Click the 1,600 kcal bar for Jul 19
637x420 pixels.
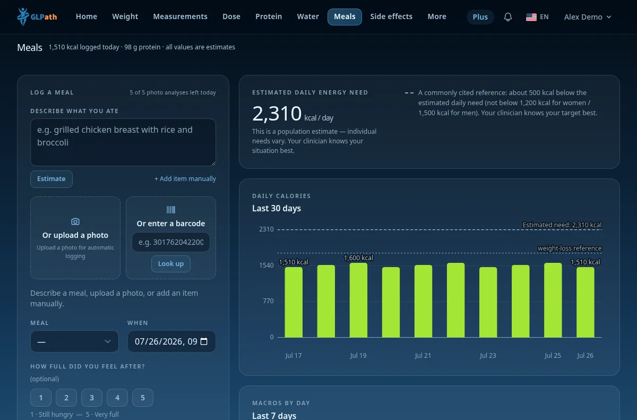(x=358, y=300)
